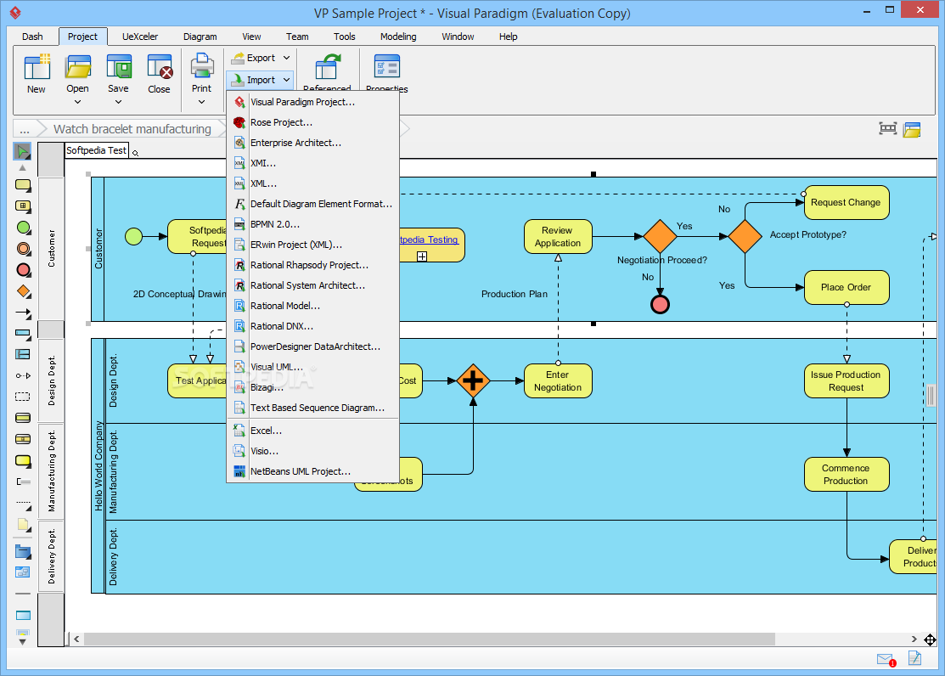Select the Enter Negotiation task
Viewport: 945px width, 676px height.
pos(558,381)
